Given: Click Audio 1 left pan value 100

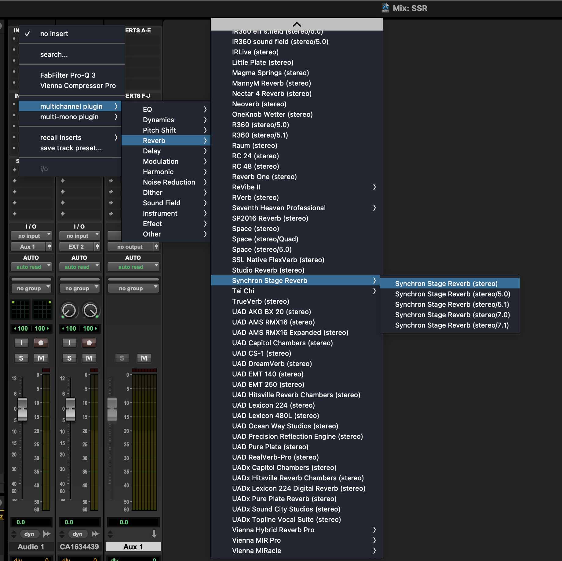Looking at the screenshot, I should pyautogui.click(x=21, y=328).
